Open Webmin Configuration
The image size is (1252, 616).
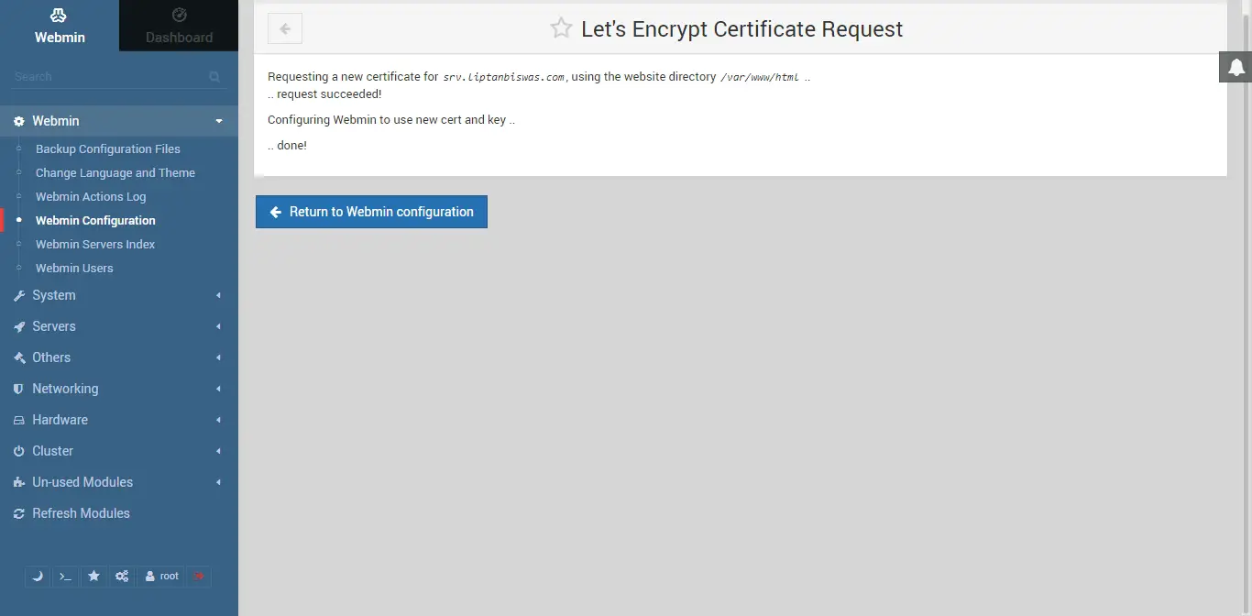95,220
